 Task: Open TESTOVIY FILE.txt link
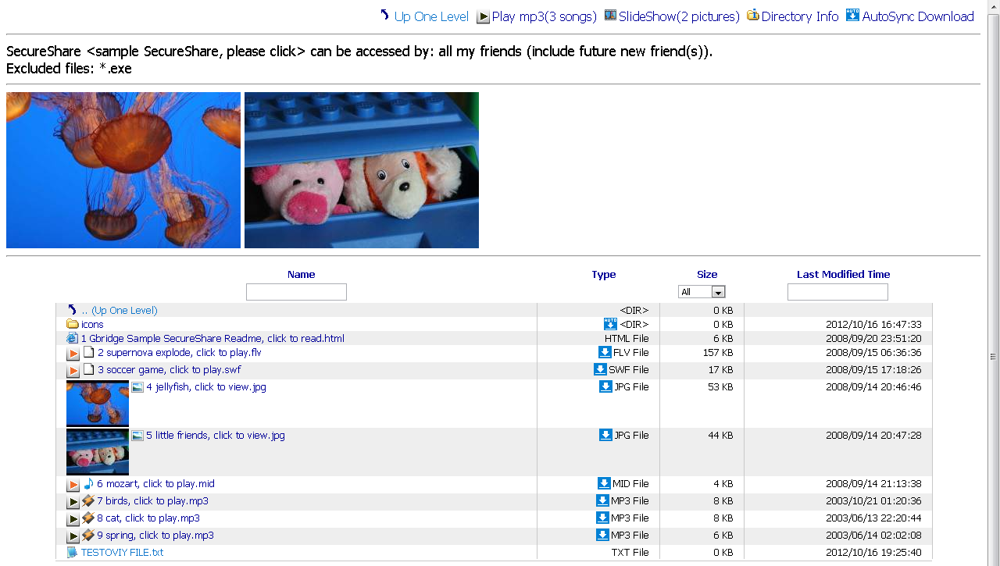pyautogui.click(x=122, y=552)
